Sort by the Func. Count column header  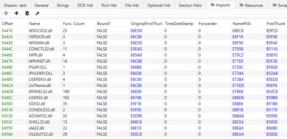[x=74, y=24]
